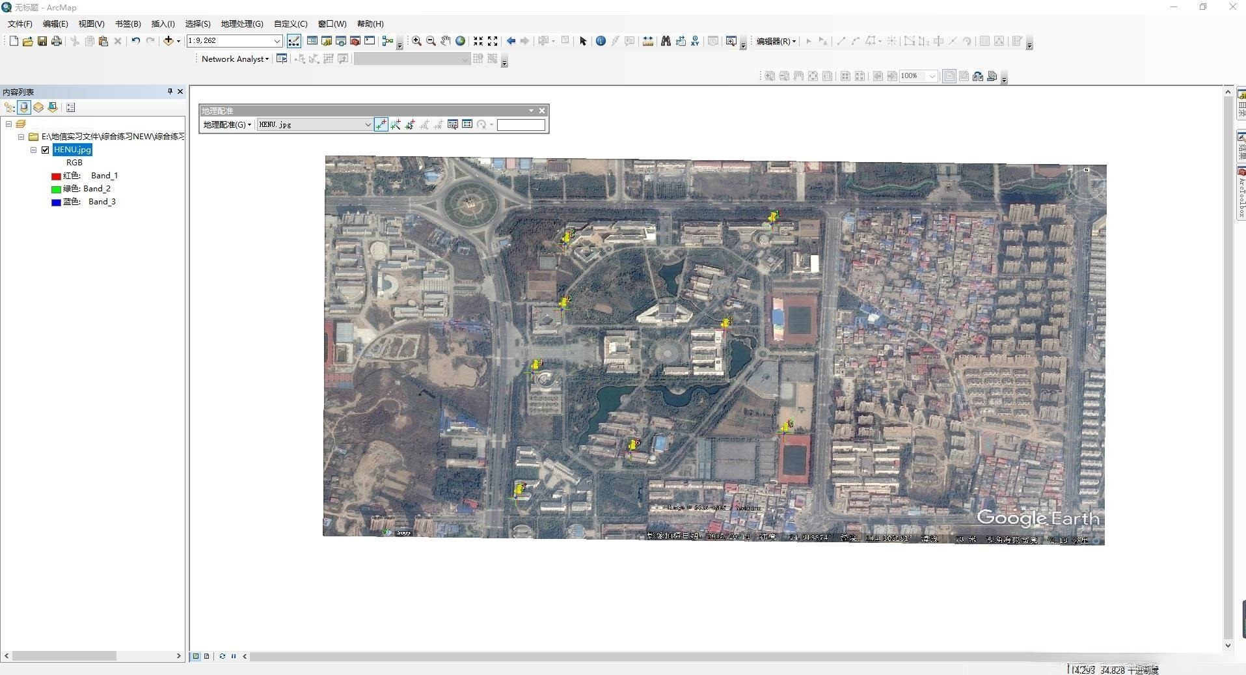The image size is (1246, 675).
Task: Open the georeferencing View Link Table
Action: [467, 124]
